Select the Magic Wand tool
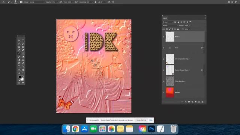 click(23, 43)
